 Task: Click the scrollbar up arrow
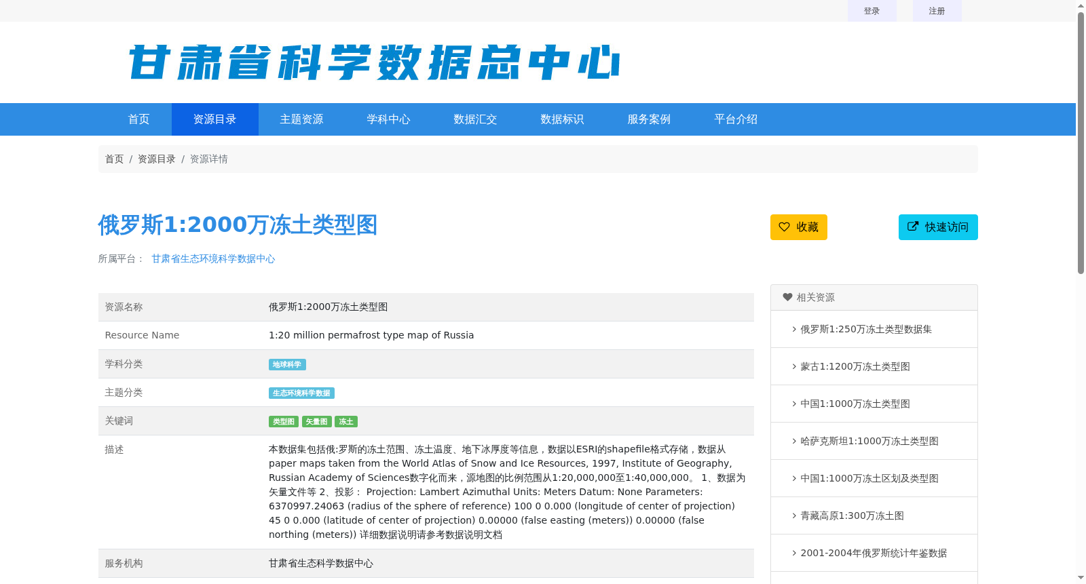1081,5
